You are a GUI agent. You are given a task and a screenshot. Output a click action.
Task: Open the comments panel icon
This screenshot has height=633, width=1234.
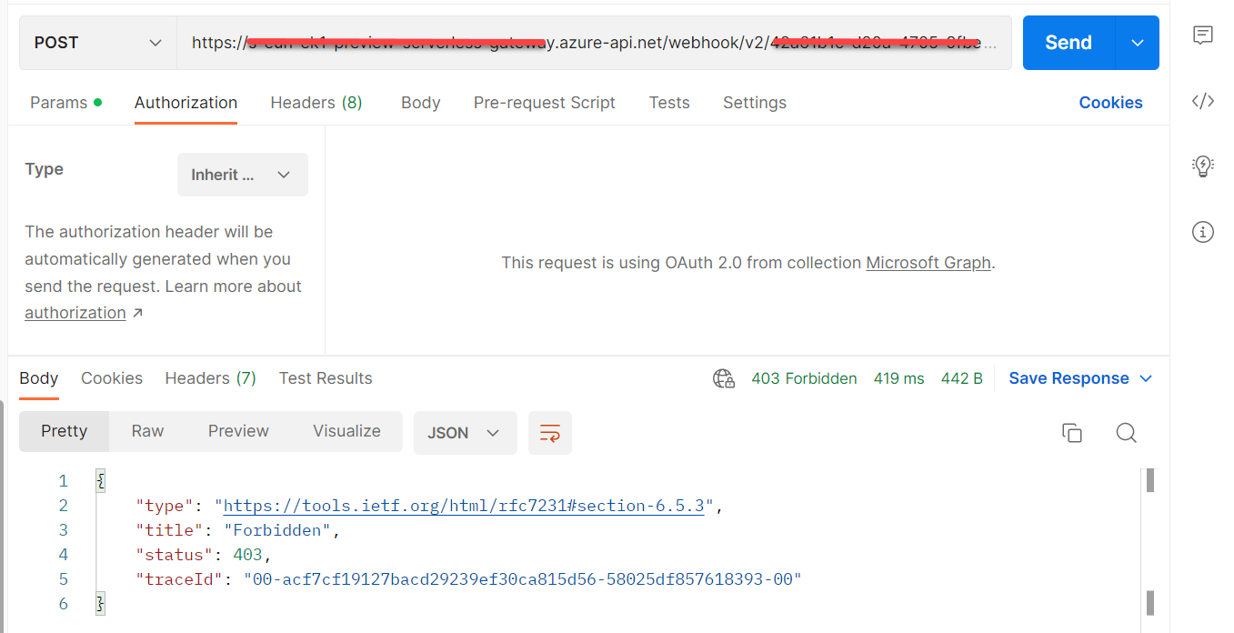point(1202,35)
